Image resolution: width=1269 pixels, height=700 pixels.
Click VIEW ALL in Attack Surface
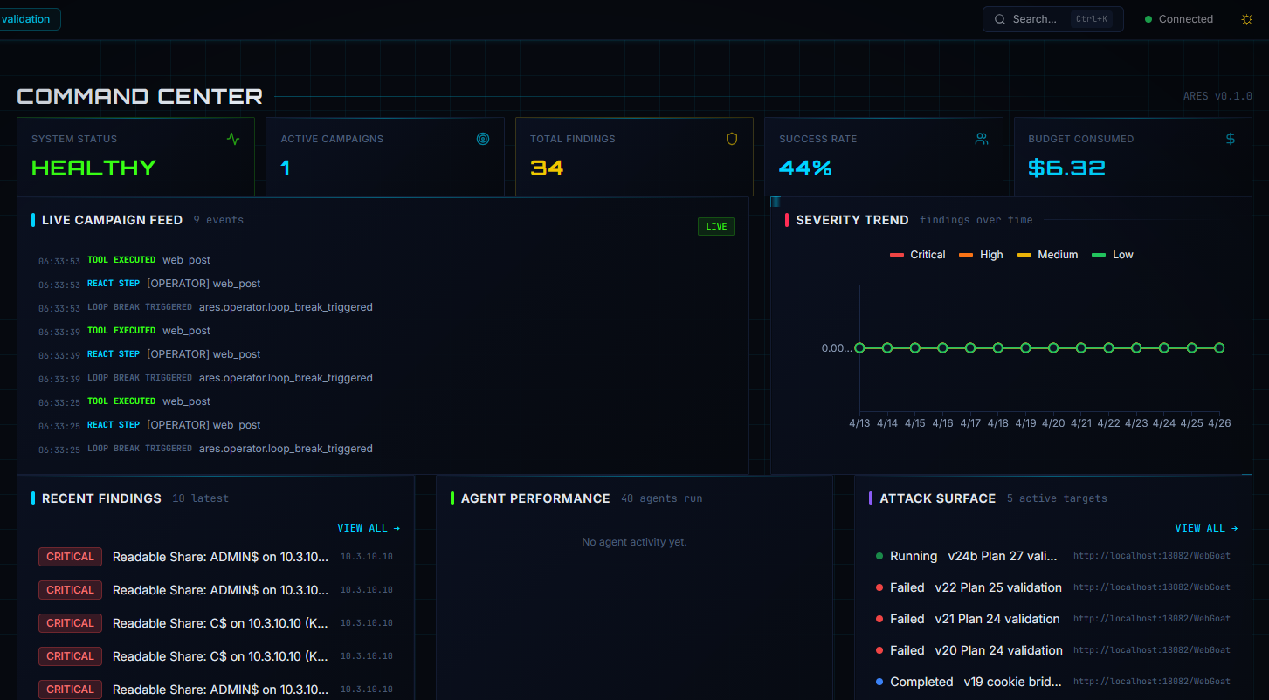pos(1206,527)
